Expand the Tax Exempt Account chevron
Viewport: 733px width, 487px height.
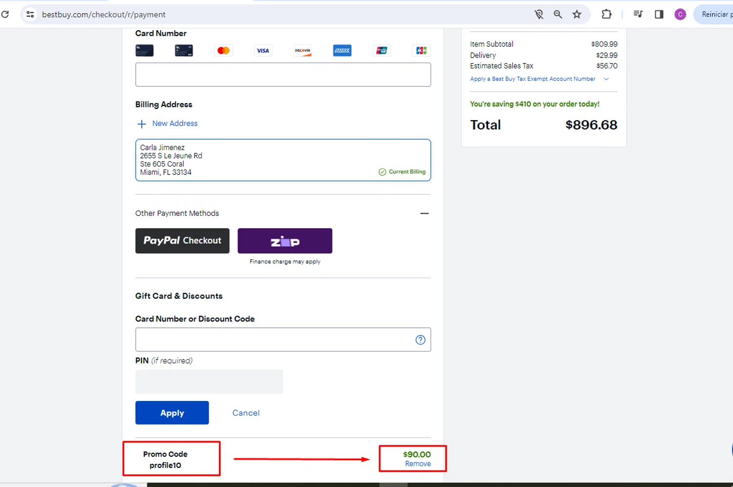pyautogui.click(x=606, y=79)
